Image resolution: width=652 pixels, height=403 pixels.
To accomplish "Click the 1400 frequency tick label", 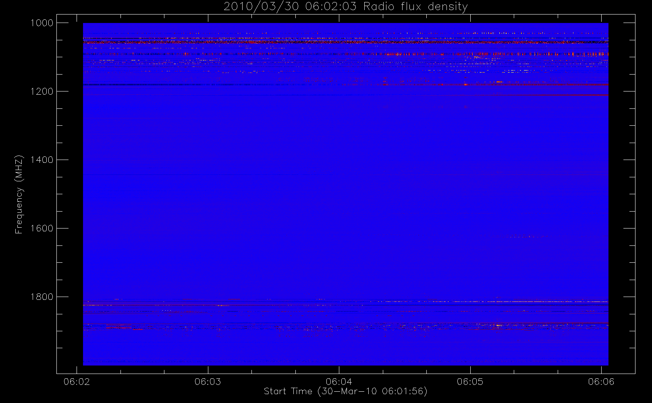I will pyautogui.click(x=42, y=160).
